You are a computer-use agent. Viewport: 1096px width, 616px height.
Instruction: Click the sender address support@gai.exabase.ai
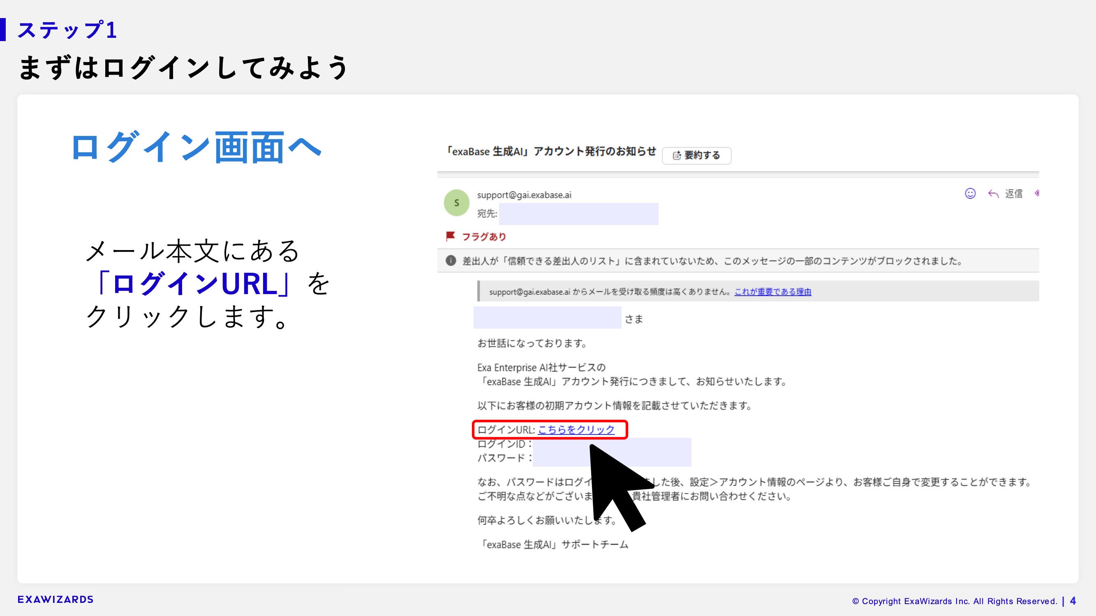point(524,195)
